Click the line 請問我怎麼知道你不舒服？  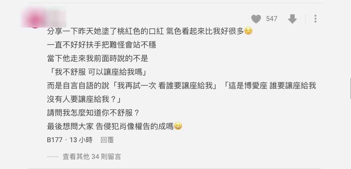pos(94,113)
